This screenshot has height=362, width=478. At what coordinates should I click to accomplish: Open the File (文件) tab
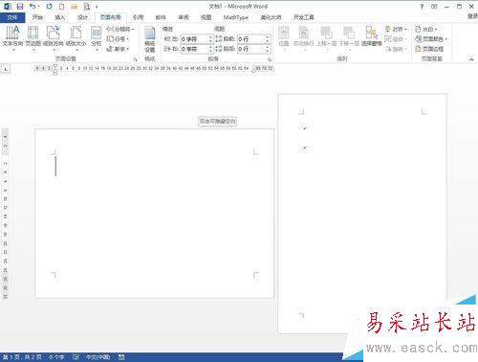pyautogui.click(x=12, y=17)
